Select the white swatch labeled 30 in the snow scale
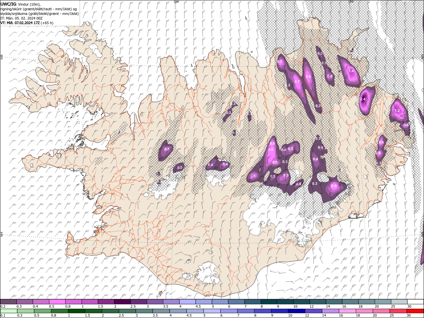This screenshot has width=424, height=318. point(415,302)
